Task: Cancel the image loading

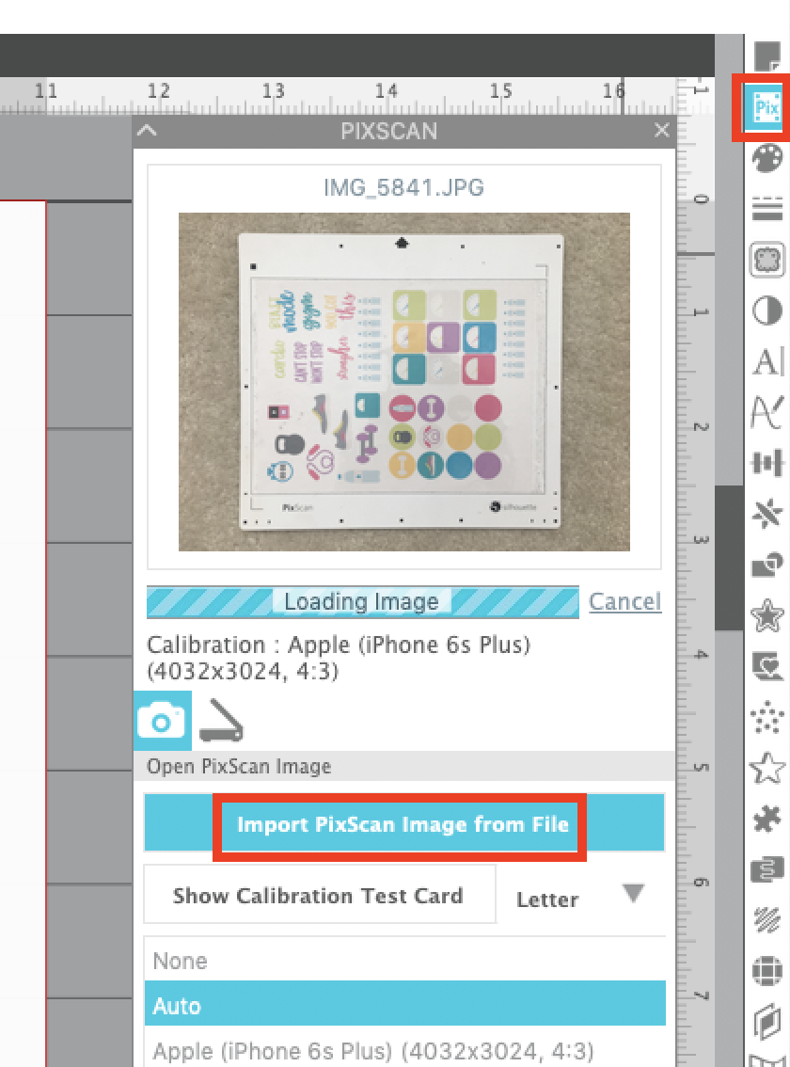Action: coord(624,601)
